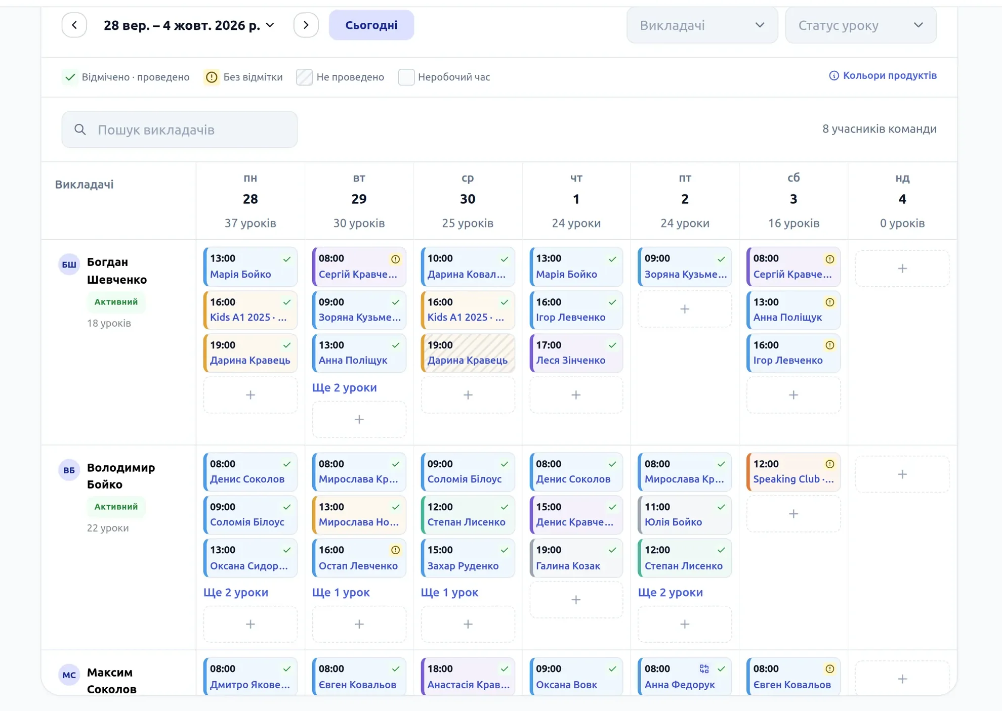Click the magnifier icon in teacher search
The width and height of the screenshot is (1002, 711).
click(x=80, y=129)
